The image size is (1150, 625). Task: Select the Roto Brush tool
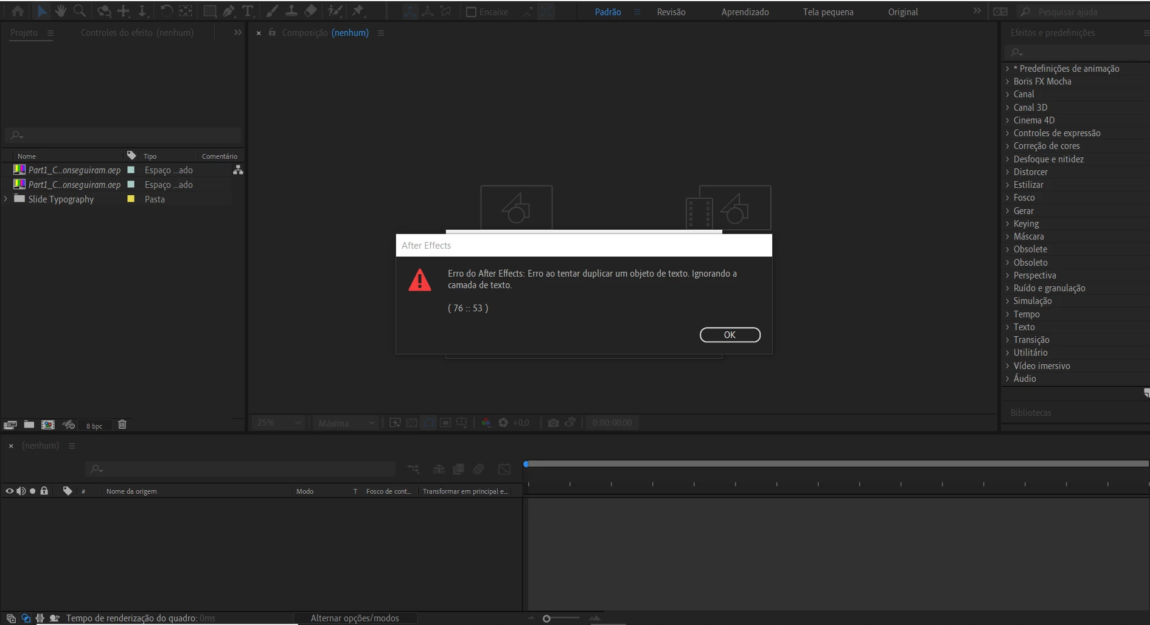[335, 11]
